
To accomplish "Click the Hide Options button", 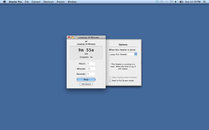I will point(86,84).
